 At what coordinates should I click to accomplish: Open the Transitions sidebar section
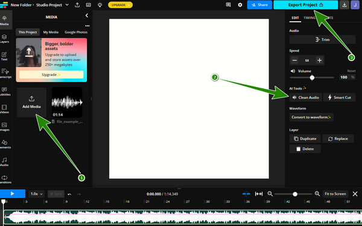click(5, 179)
